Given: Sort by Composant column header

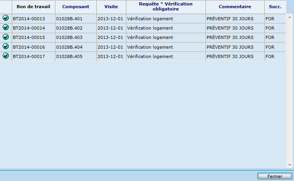Looking at the screenshot, I should coord(76,7).
